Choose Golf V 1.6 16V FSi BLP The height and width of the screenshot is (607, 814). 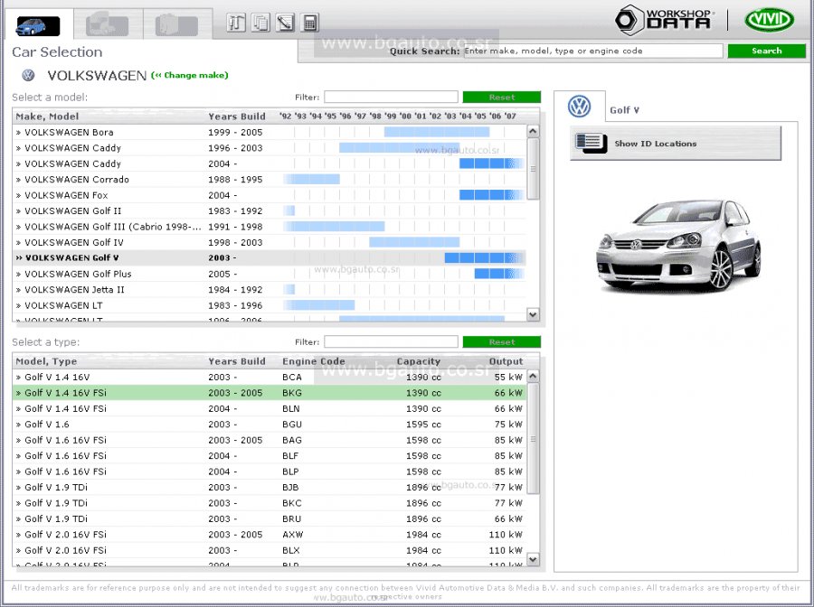(269, 472)
